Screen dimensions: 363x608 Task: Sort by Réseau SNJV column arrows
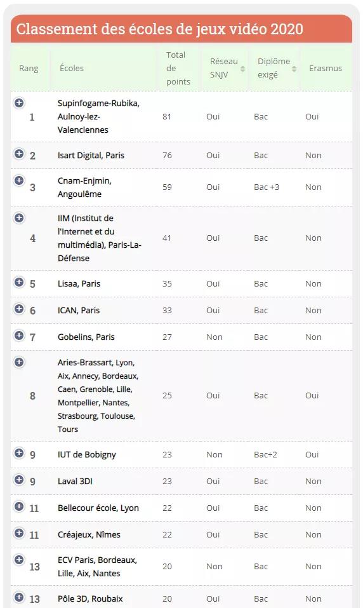[242, 69]
